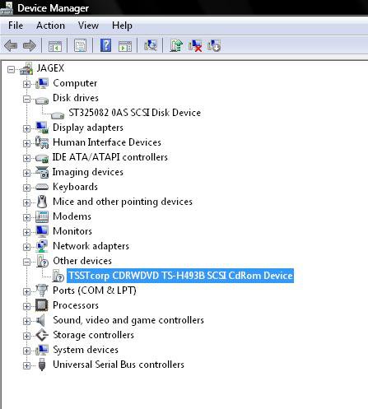The image size is (368, 409).
Task: Click the Network adapters icon
Action: pos(42,246)
